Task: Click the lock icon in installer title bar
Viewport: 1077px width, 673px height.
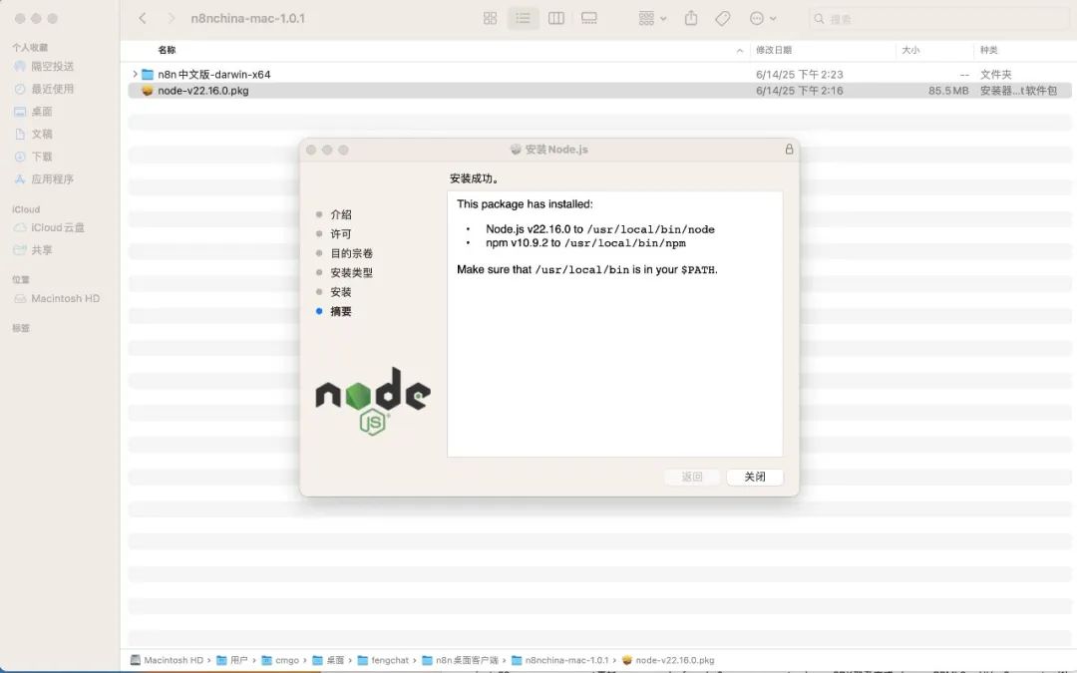Action: click(789, 149)
